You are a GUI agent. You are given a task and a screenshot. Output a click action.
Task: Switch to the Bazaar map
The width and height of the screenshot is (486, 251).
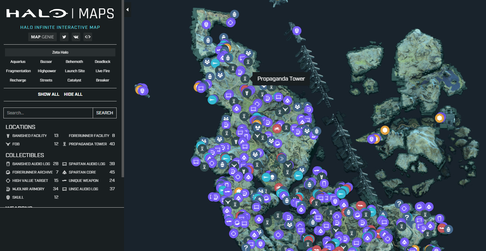[x=46, y=62]
